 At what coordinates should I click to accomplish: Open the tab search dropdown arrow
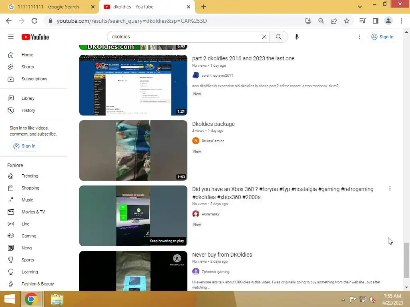click(x=360, y=7)
